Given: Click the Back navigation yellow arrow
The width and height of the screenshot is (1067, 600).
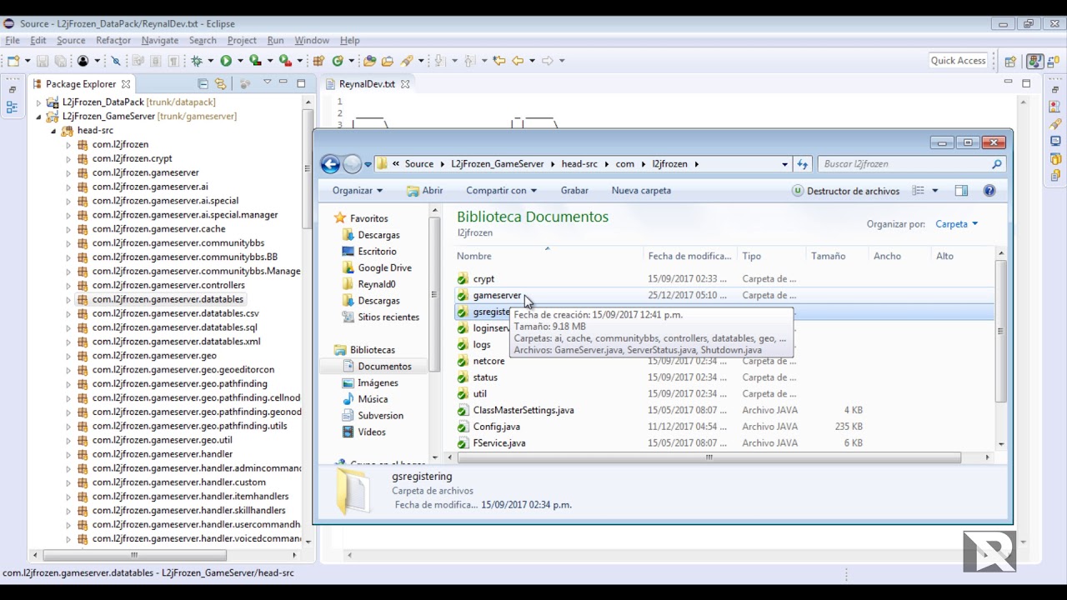Looking at the screenshot, I should 518,61.
